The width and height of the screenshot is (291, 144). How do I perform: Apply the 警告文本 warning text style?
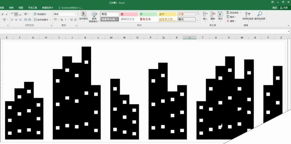pyautogui.click(x=148, y=19)
